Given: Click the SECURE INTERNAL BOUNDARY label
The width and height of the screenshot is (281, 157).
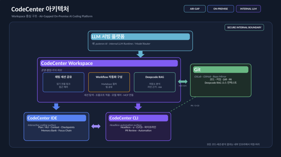Looking at the screenshot, I should coord(244,27).
